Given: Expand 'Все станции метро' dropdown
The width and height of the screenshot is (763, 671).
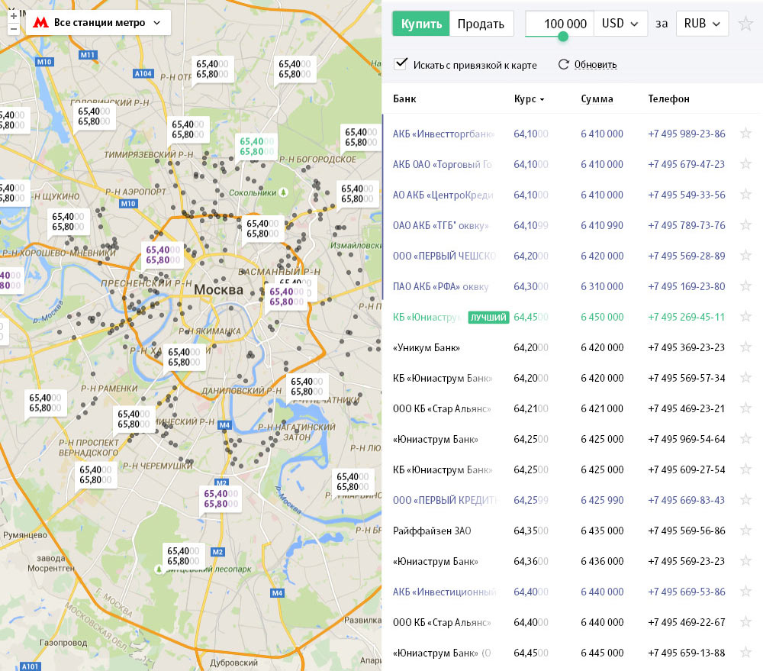Looking at the screenshot, I should click(98, 22).
